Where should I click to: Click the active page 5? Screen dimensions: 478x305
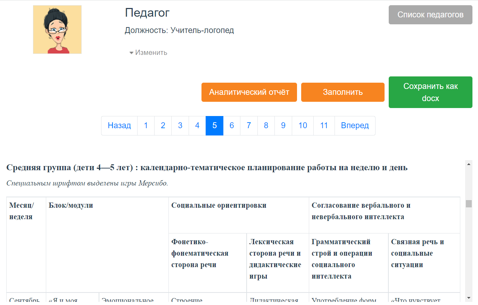click(x=214, y=125)
